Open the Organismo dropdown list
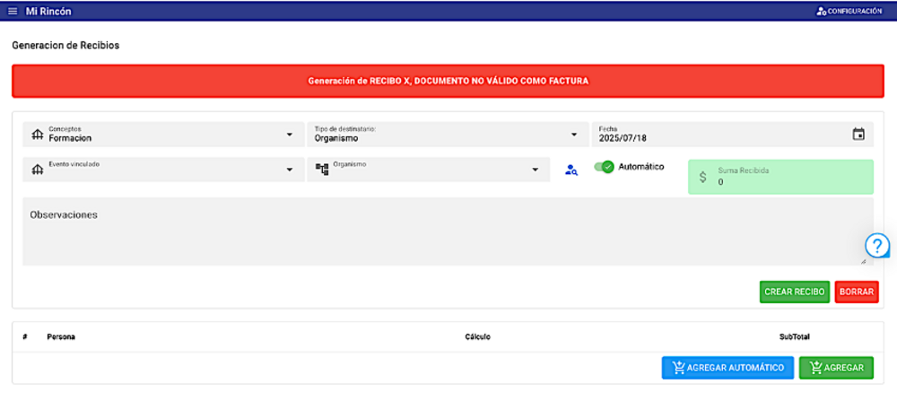897x393 pixels. click(x=535, y=170)
